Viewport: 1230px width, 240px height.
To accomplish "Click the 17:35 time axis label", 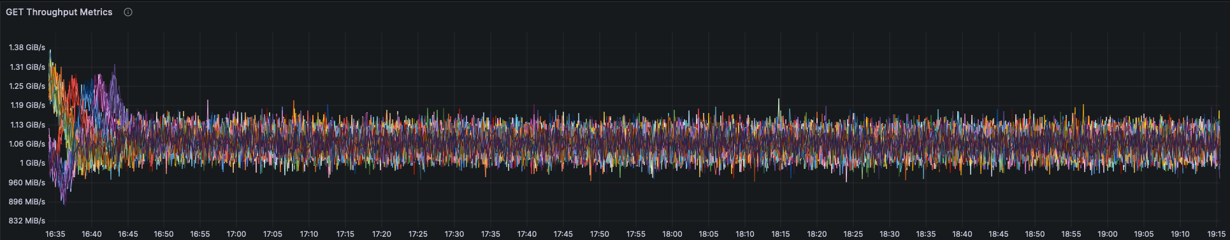I will pos(491,234).
